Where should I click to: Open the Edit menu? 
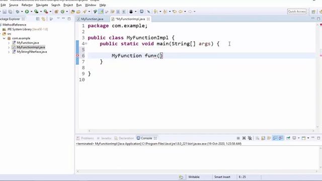pos(3,5)
